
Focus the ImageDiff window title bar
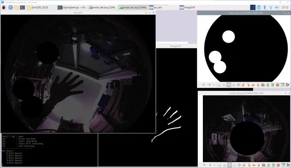point(175,46)
